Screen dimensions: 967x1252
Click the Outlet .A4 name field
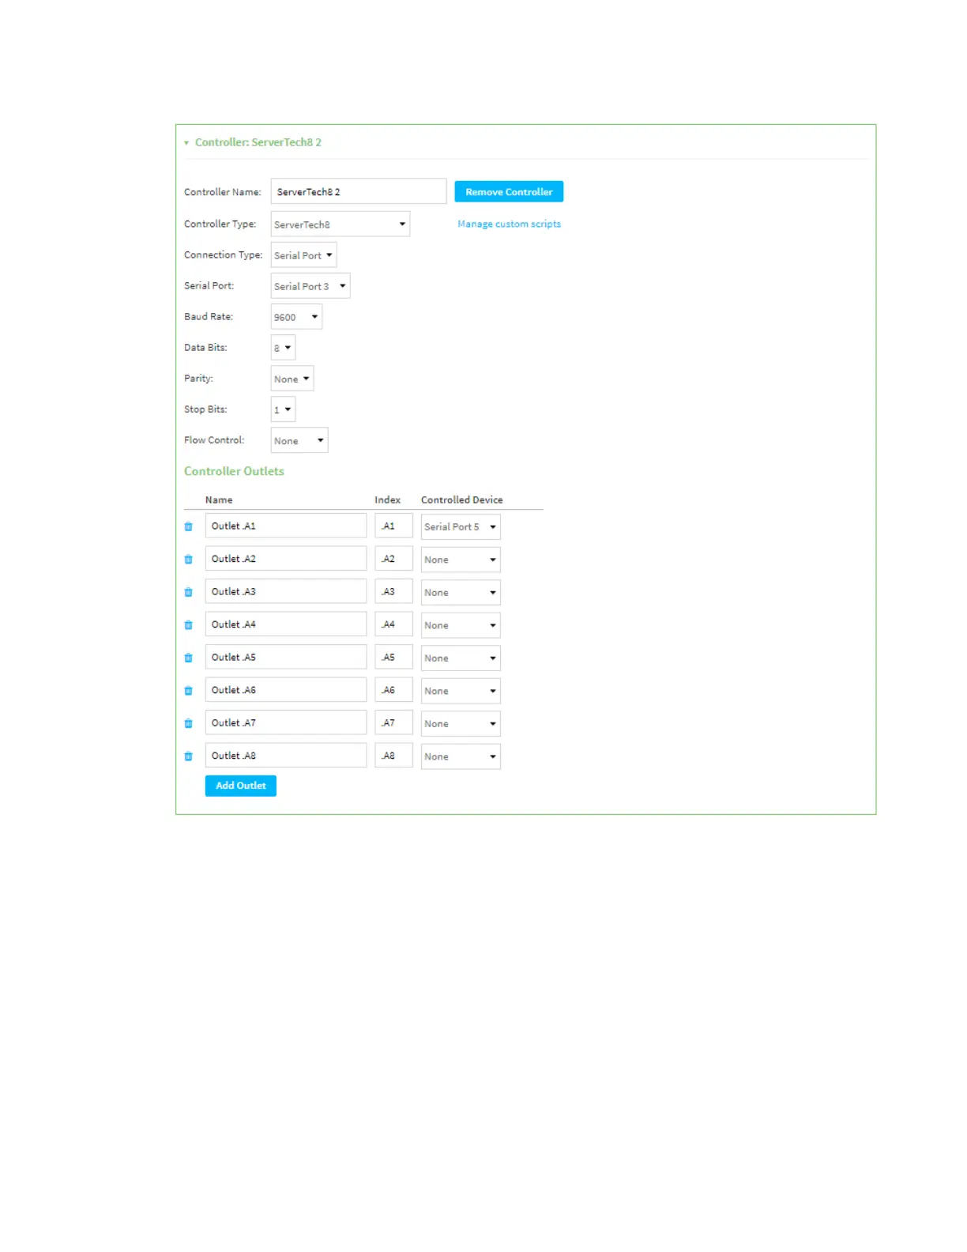(286, 624)
